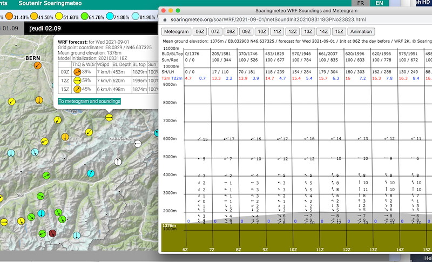Open the Meteogram view
The image size is (432, 262).
(x=177, y=31)
